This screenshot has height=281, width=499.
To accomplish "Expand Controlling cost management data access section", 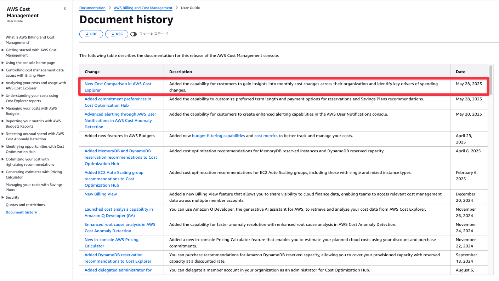I will 3,70.
